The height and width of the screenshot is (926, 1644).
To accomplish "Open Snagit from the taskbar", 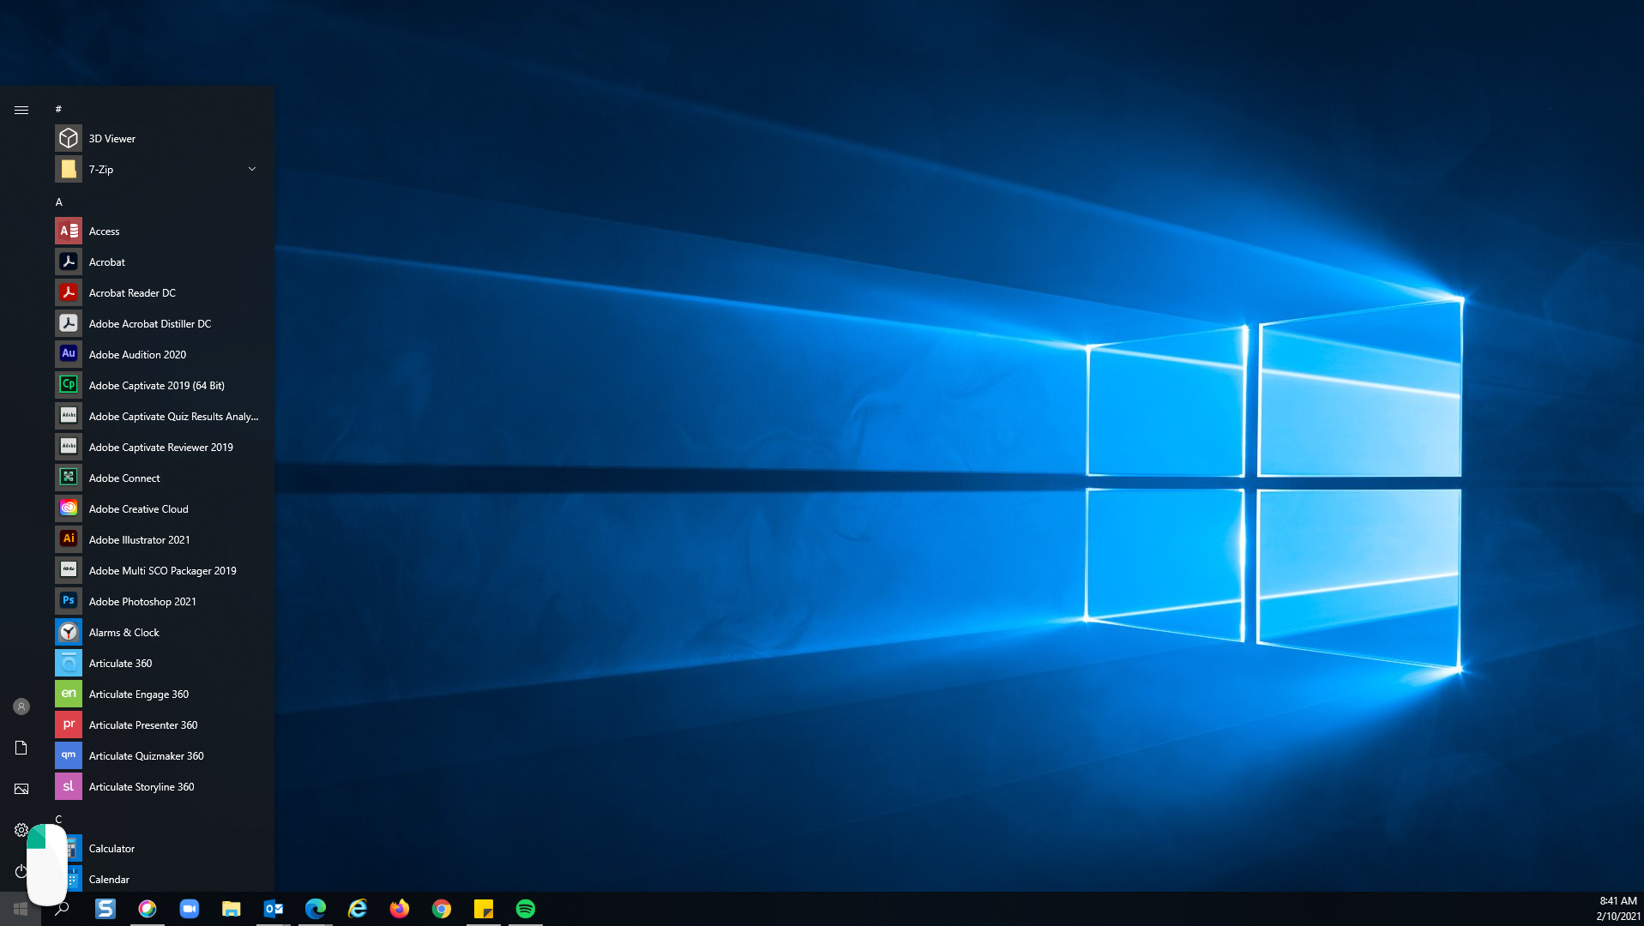I will [105, 910].
